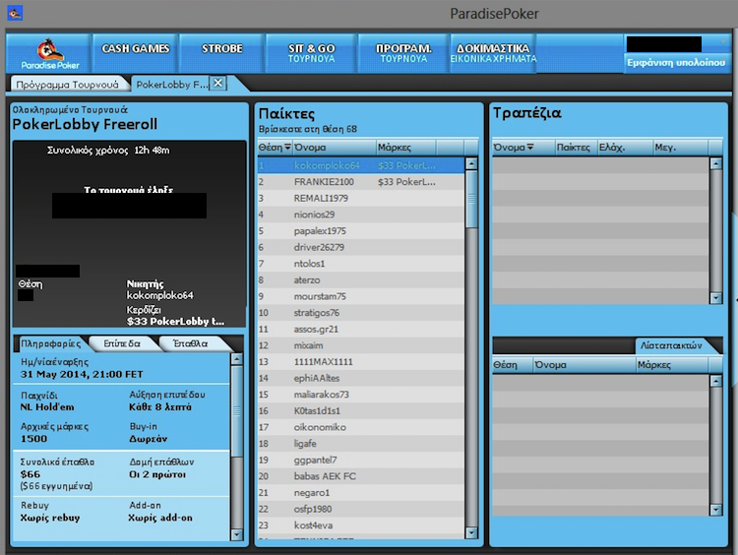Click info panel scroll down arrow
Screen dimensions: 738x555
point(237,534)
